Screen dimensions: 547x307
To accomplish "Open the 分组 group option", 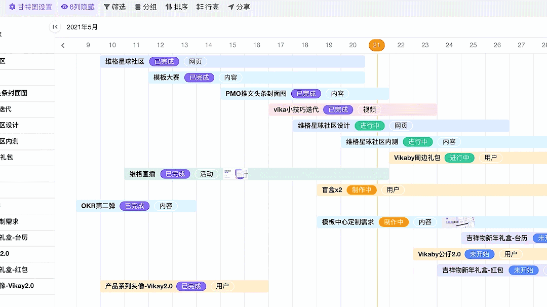I will 146,7.
